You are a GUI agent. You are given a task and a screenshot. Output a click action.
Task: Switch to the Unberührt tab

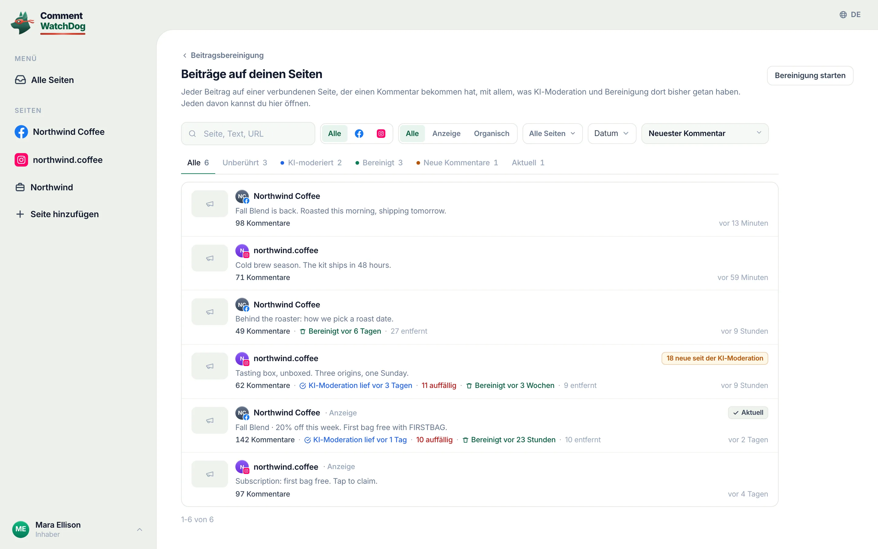(x=244, y=163)
